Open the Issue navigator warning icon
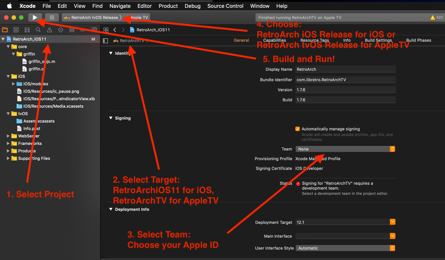 [x=50, y=30]
